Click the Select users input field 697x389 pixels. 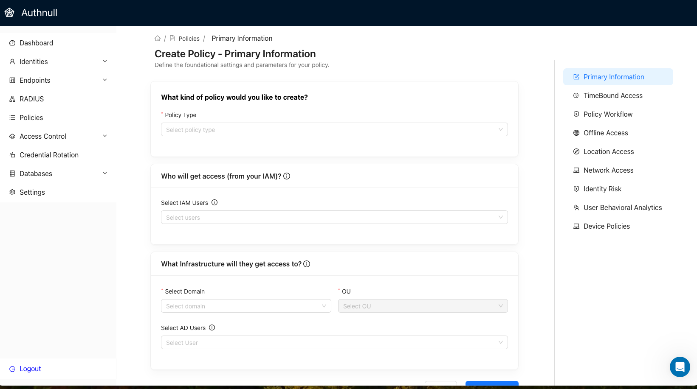(x=334, y=217)
